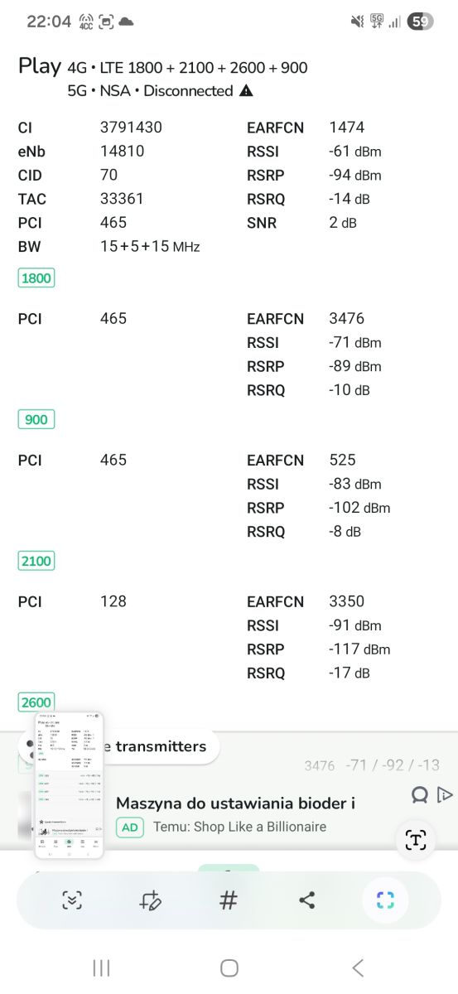458x994 pixels.
Task: Select the 2100 band badge
Action: [x=36, y=562]
